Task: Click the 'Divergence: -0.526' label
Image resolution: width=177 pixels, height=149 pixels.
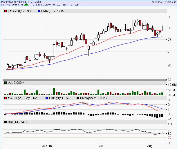Action: (93, 98)
